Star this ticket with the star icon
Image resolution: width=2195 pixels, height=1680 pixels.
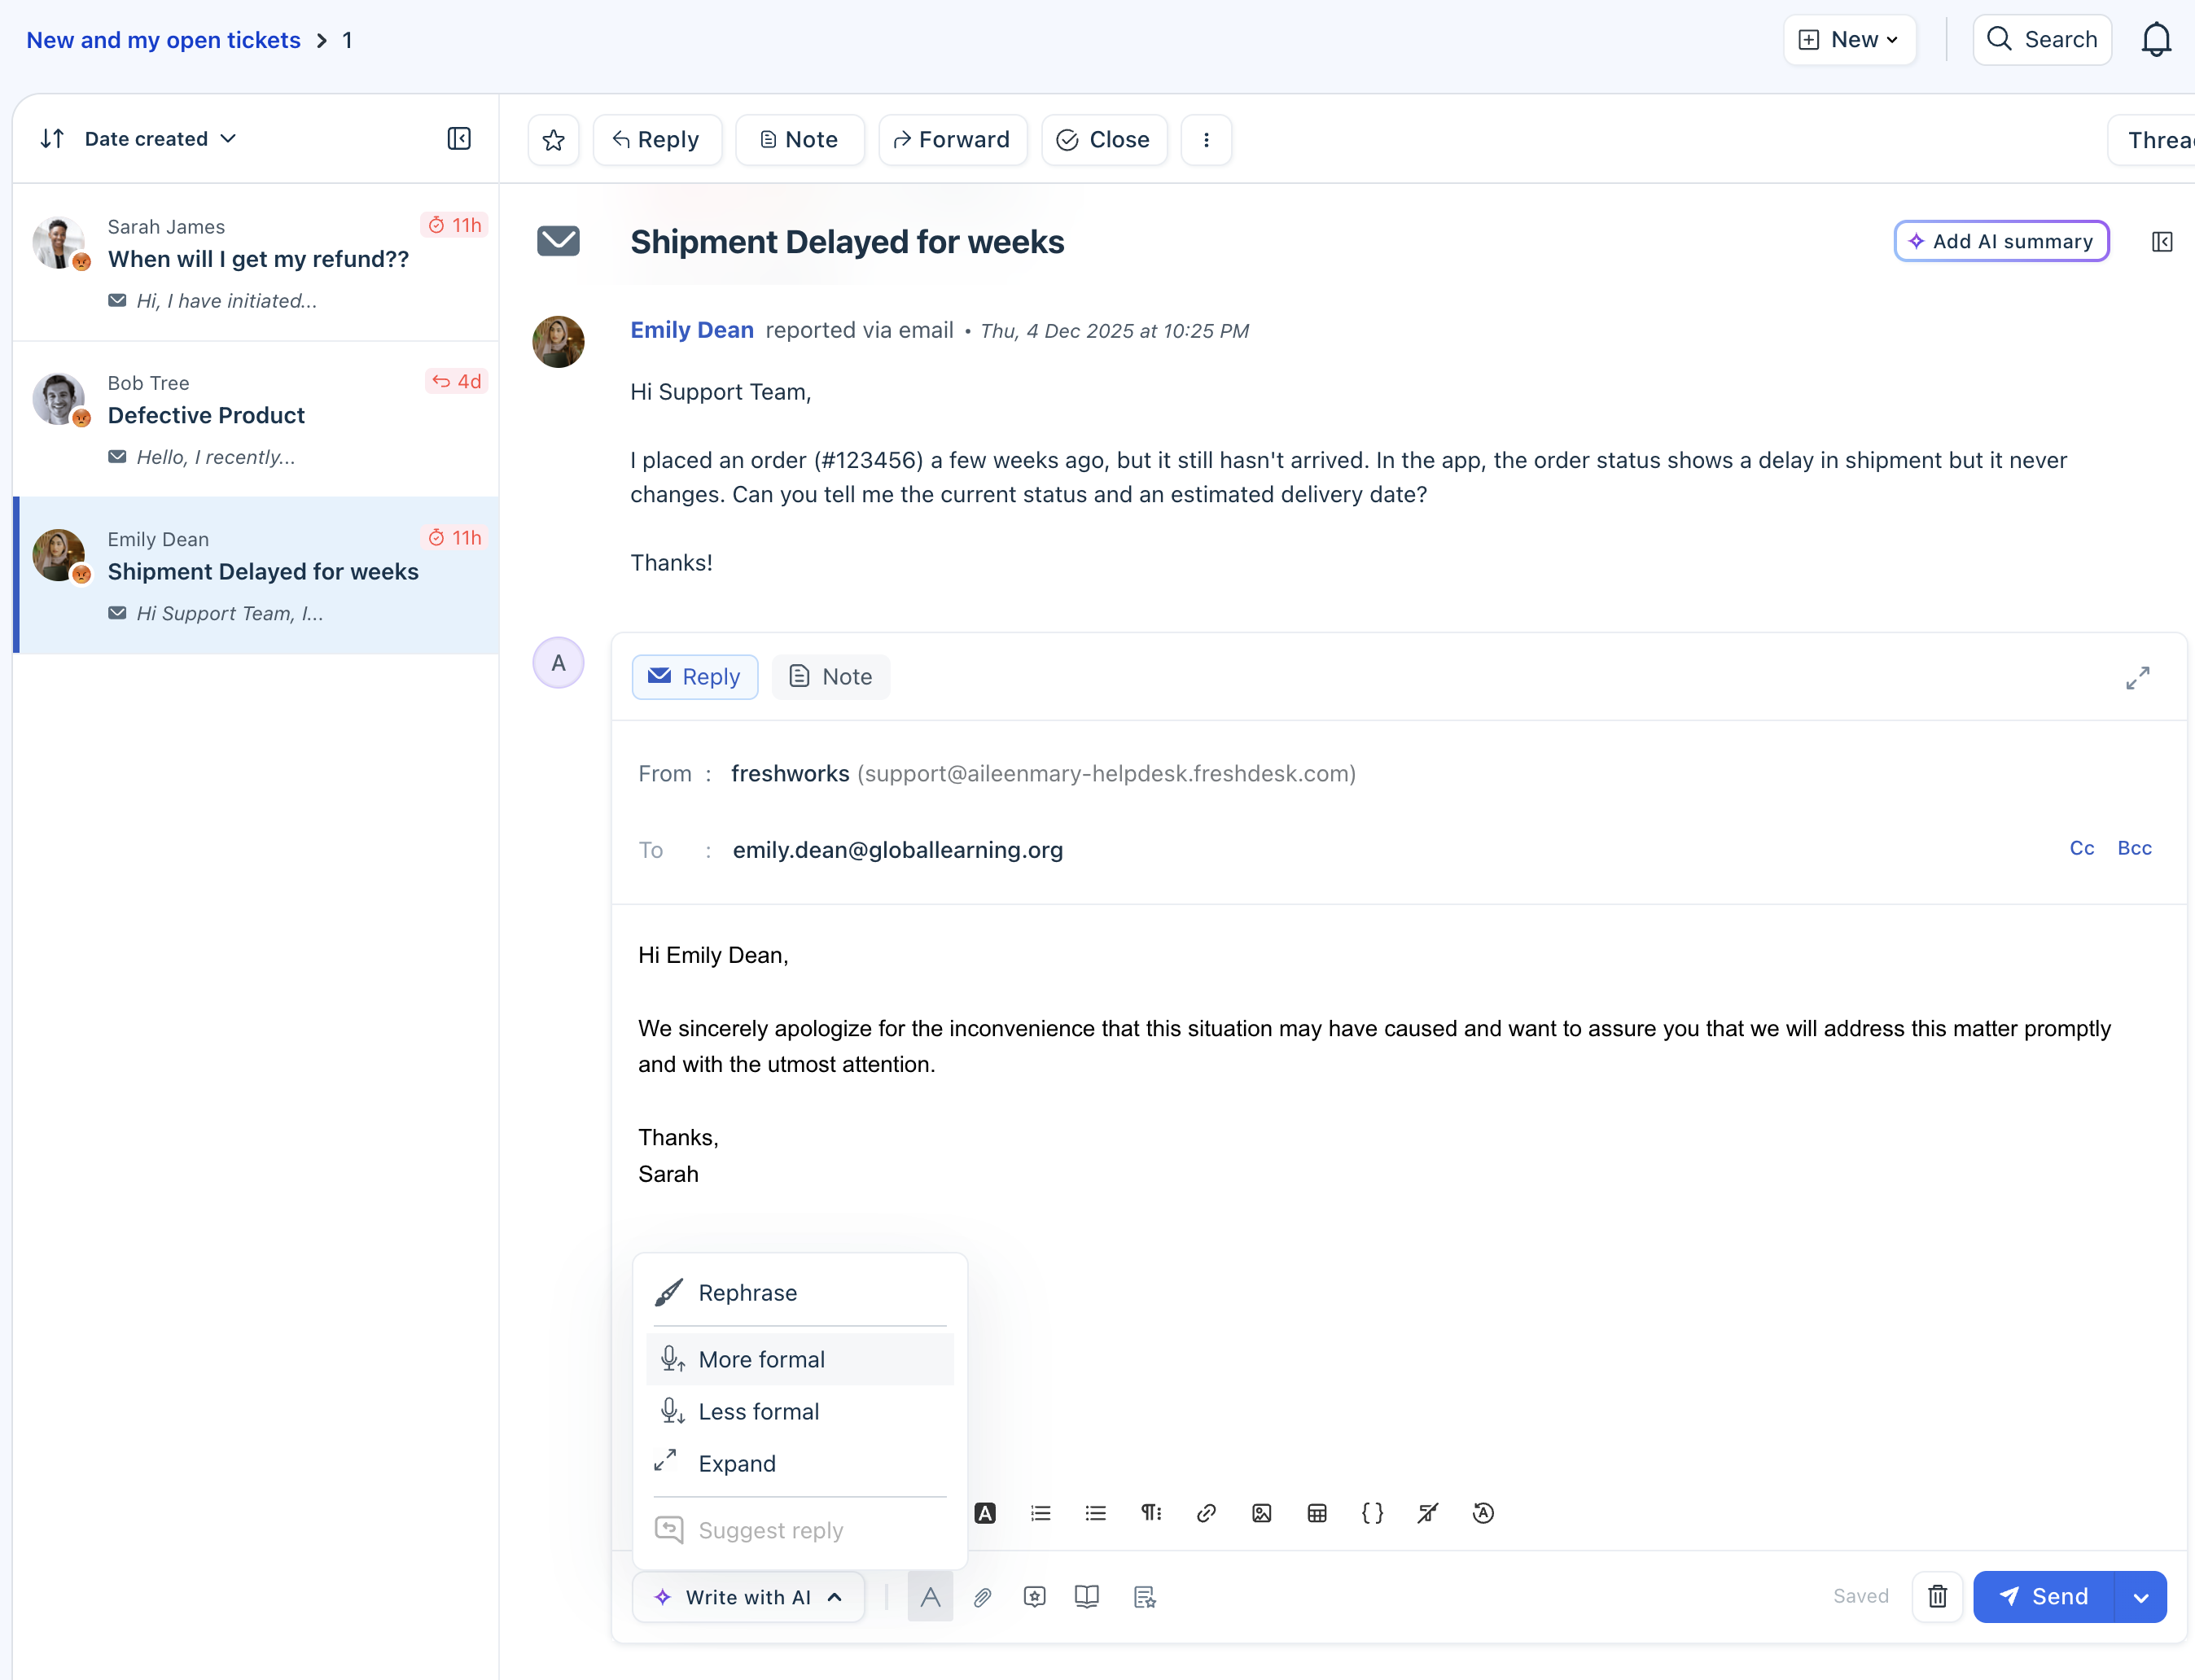554,140
